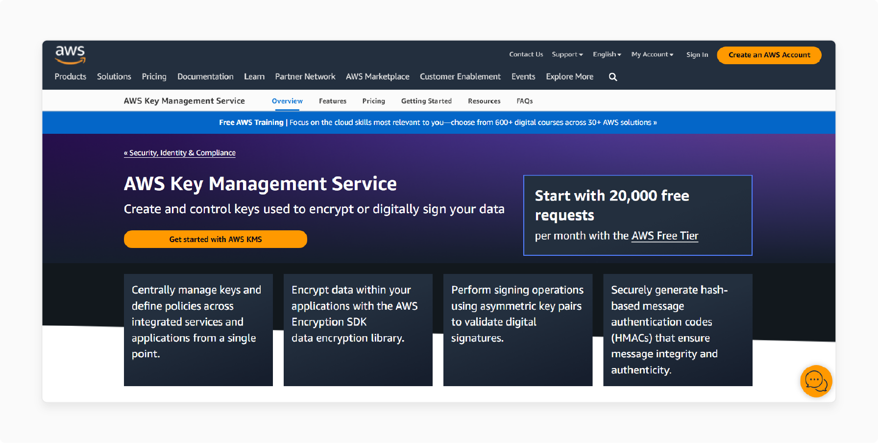The image size is (878, 443).
Task: Switch to the Resources tab
Action: [x=484, y=101]
